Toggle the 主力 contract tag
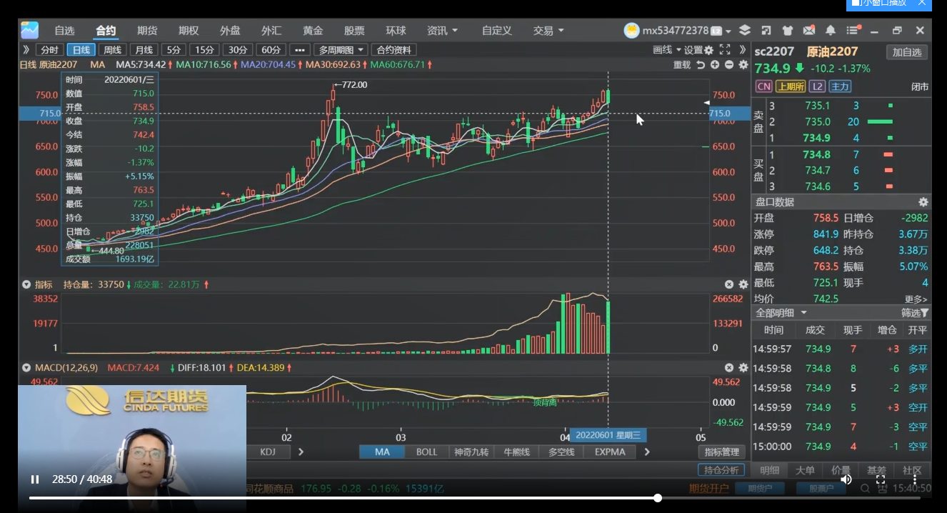Viewport: 947px width, 513px height. (x=840, y=86)
